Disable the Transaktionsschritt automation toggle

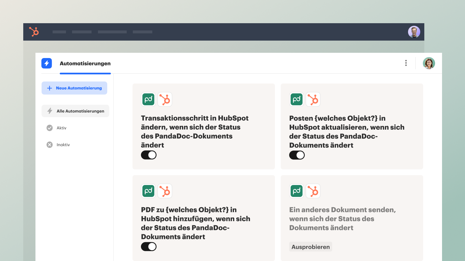tap(149, 155)
